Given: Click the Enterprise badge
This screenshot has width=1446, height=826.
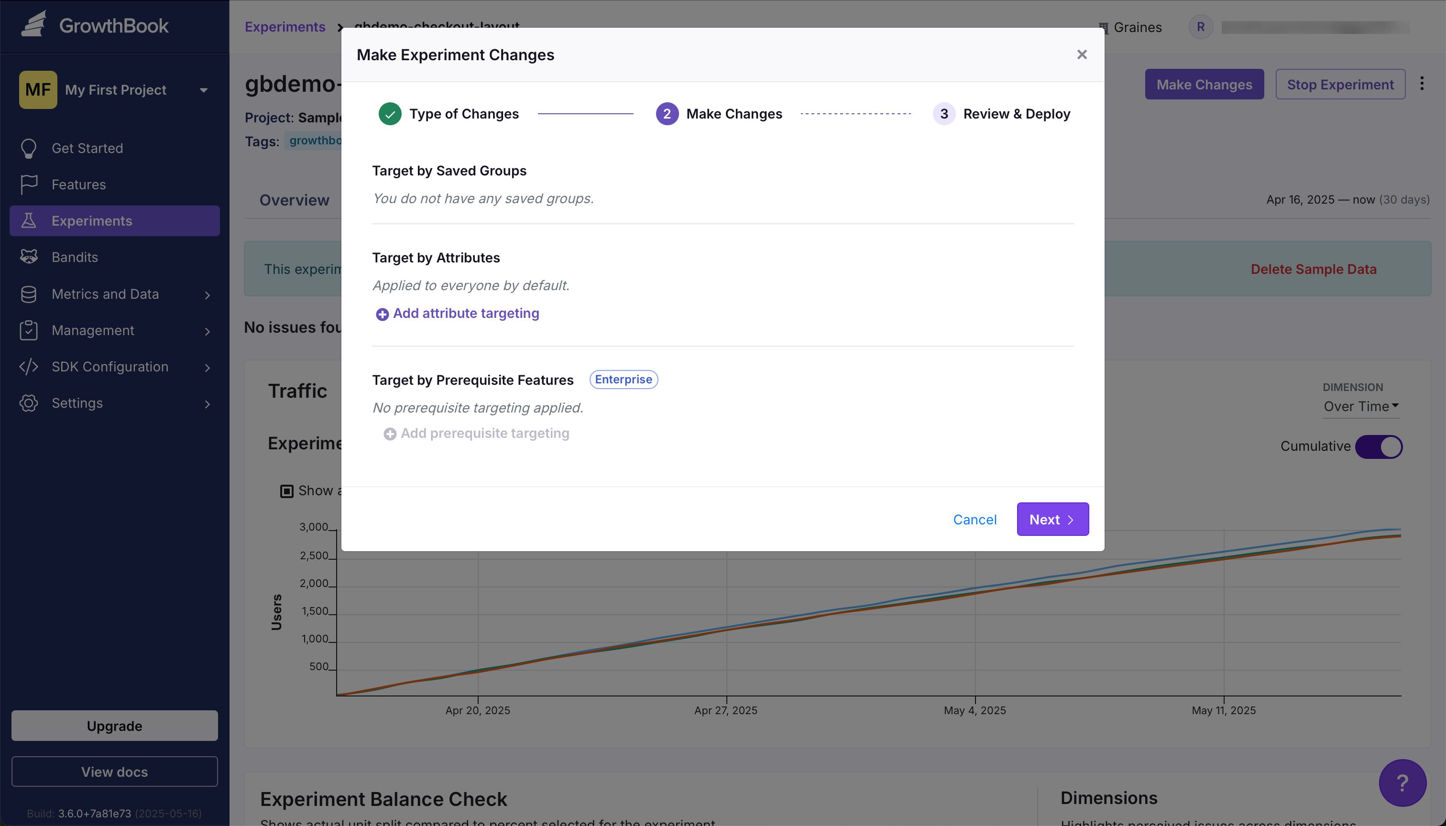Looking at the screenshot, I should (x=623, y=380).
